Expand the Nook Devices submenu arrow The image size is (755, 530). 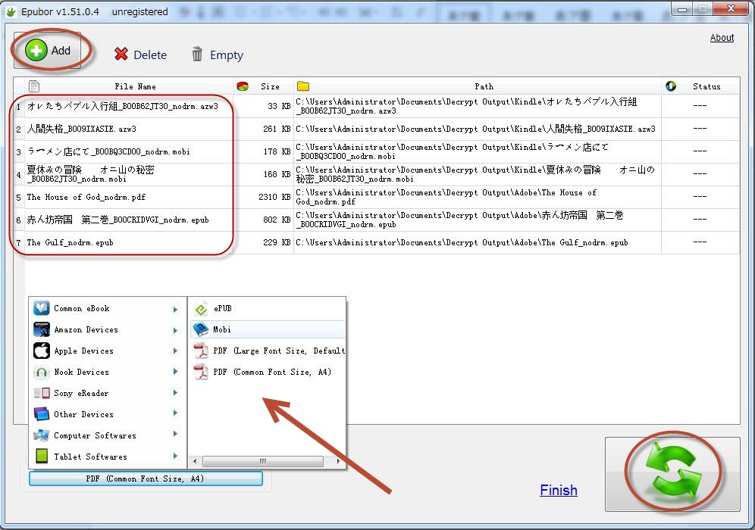point(175,372)
